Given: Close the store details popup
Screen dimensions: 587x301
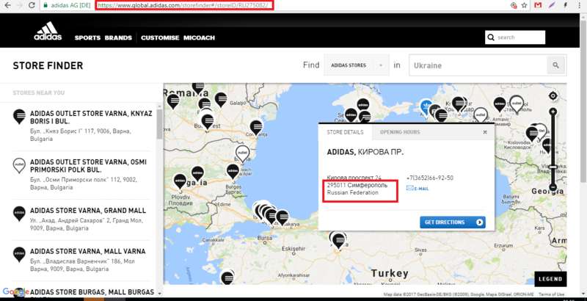Looking at the screenshot, I should coord(485,132).
